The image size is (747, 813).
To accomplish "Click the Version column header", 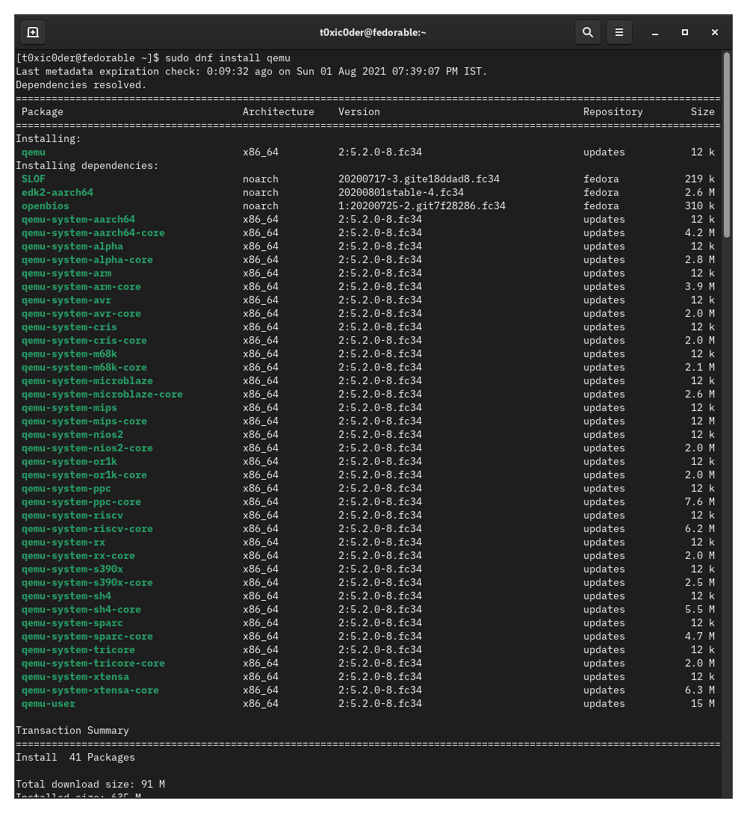I will [359, 112].
